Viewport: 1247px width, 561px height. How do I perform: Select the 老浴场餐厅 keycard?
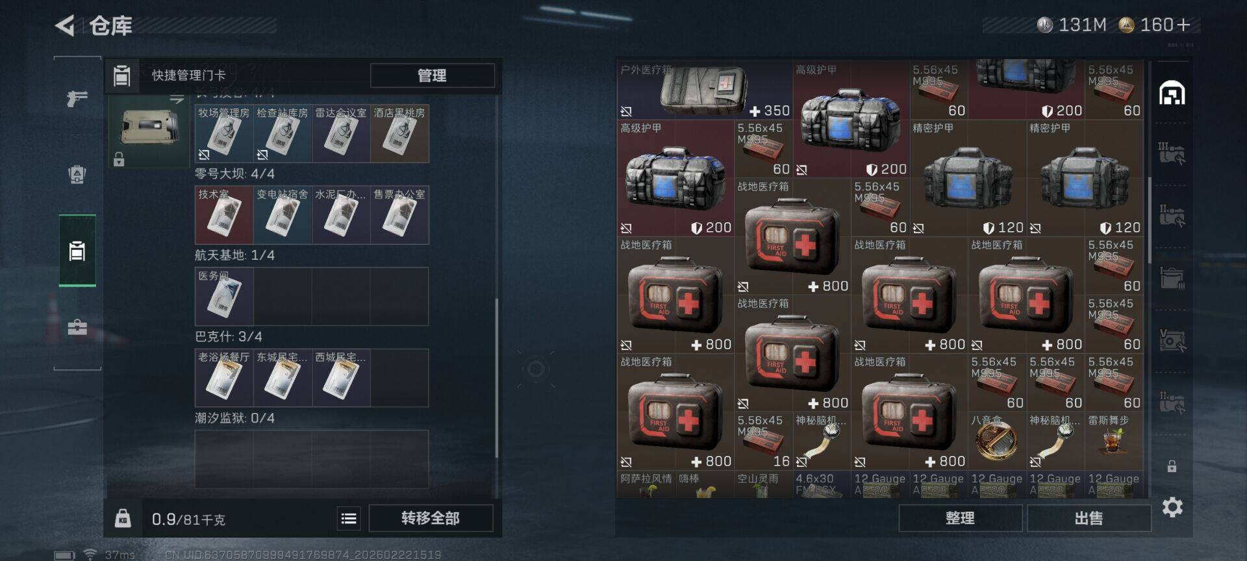[224, 378]
